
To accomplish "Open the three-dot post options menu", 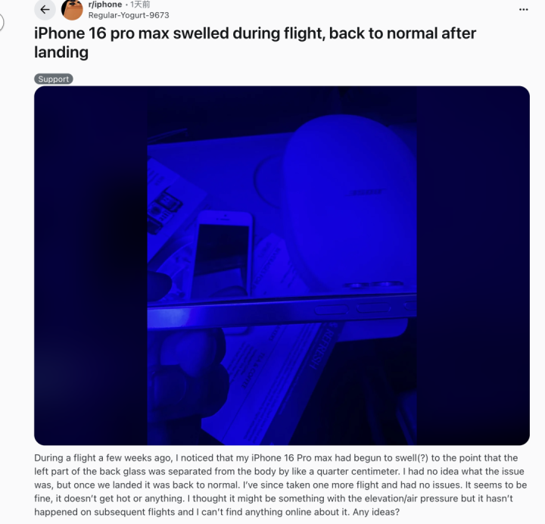I will (x=524, y=9).
